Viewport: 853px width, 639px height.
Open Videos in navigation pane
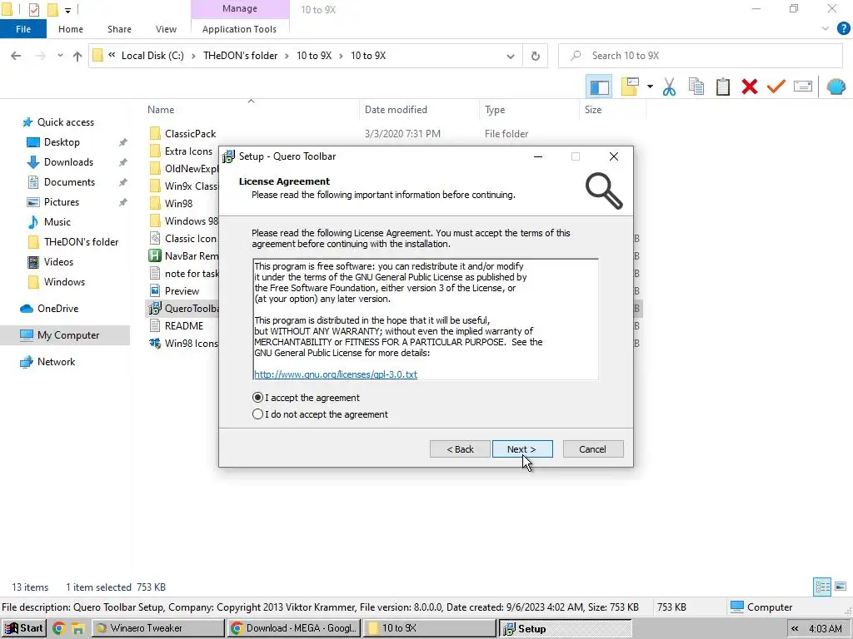[x=58, y=262]
